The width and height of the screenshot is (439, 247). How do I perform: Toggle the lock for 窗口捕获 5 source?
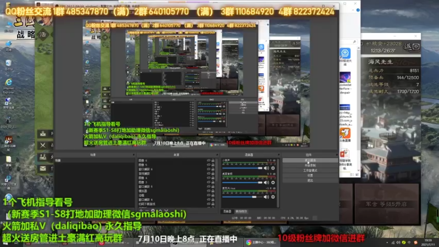click(x=213, y=187)
